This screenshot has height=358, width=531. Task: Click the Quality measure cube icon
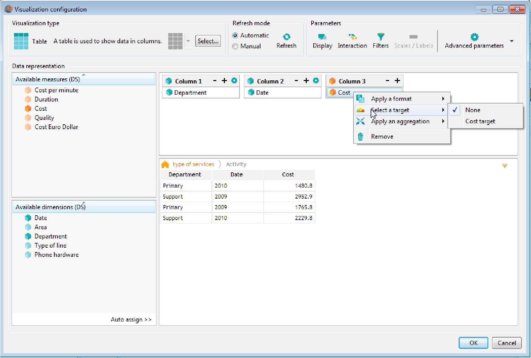pos(28,118)
